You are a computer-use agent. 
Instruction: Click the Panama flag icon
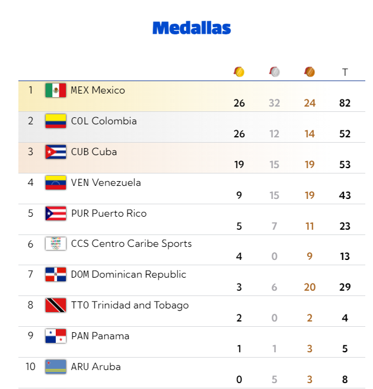coord(56,336)
